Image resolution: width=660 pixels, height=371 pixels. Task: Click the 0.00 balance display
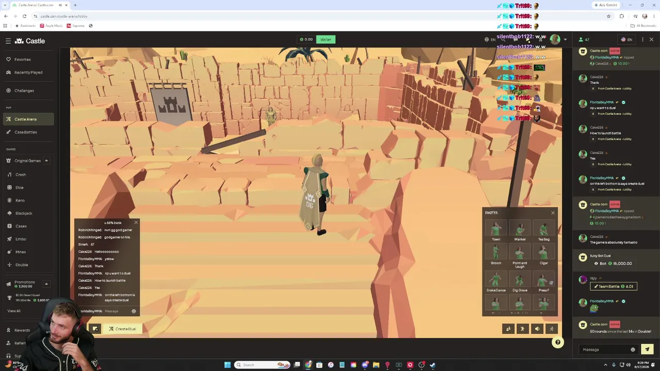306,40
